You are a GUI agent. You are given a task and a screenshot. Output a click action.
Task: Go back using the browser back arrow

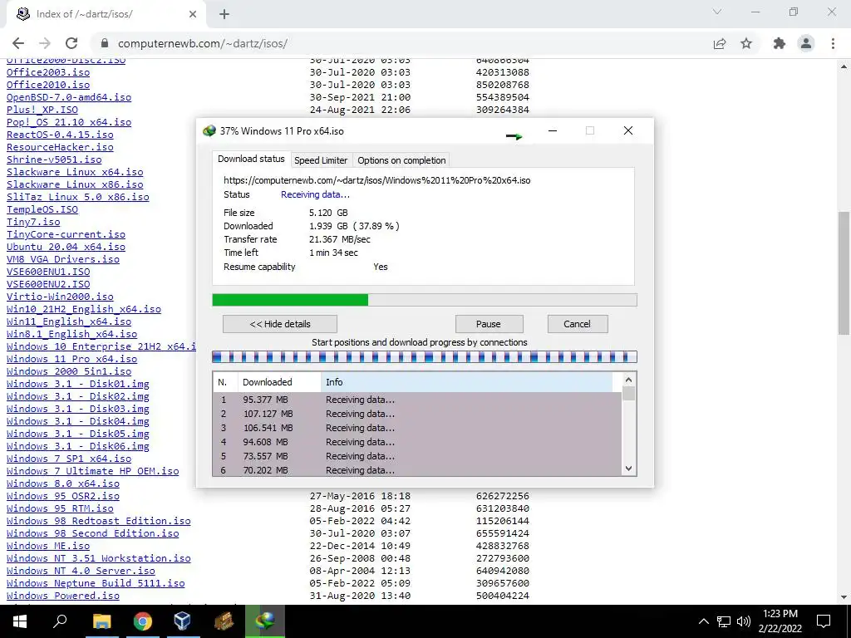click(18, 43)
